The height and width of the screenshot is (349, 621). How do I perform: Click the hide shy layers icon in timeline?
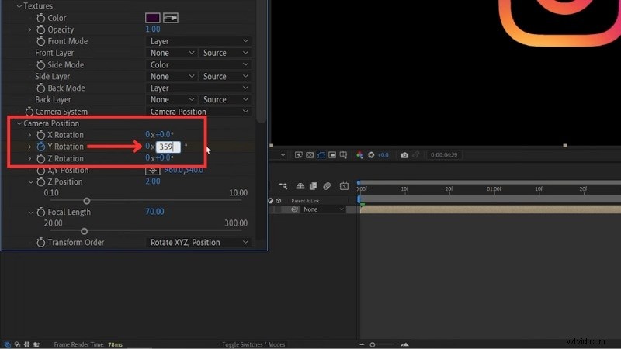coord(300,185)
